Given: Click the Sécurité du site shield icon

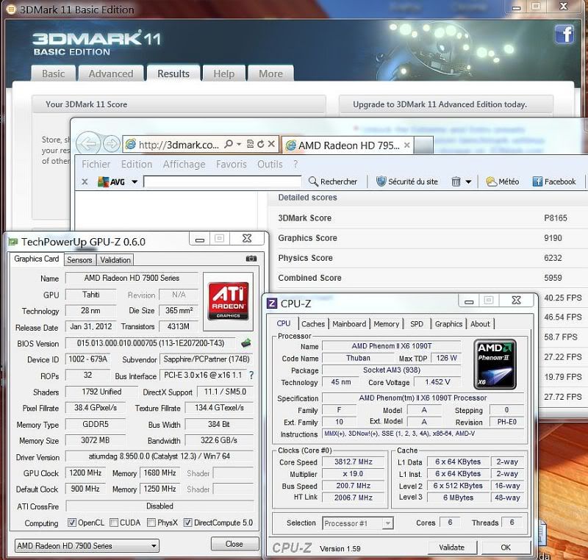Looking at the screenshot, I should coord(381,182).
